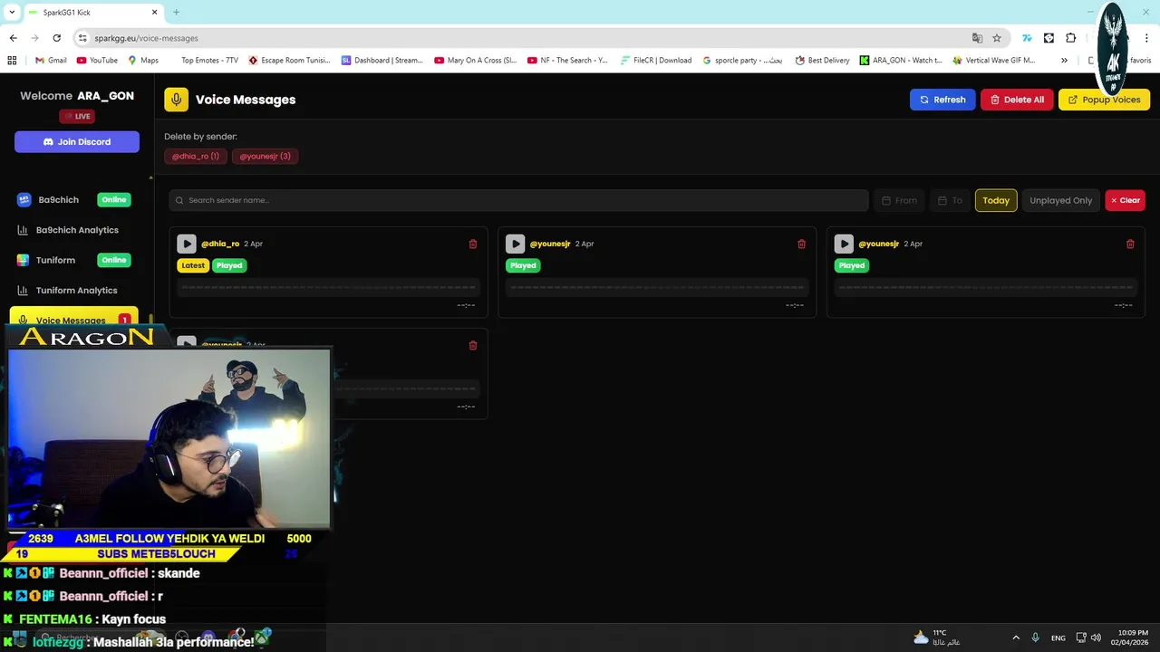Open Ba9chich Analytics page
Viewport: 1160px width, 652px height.
76,230
